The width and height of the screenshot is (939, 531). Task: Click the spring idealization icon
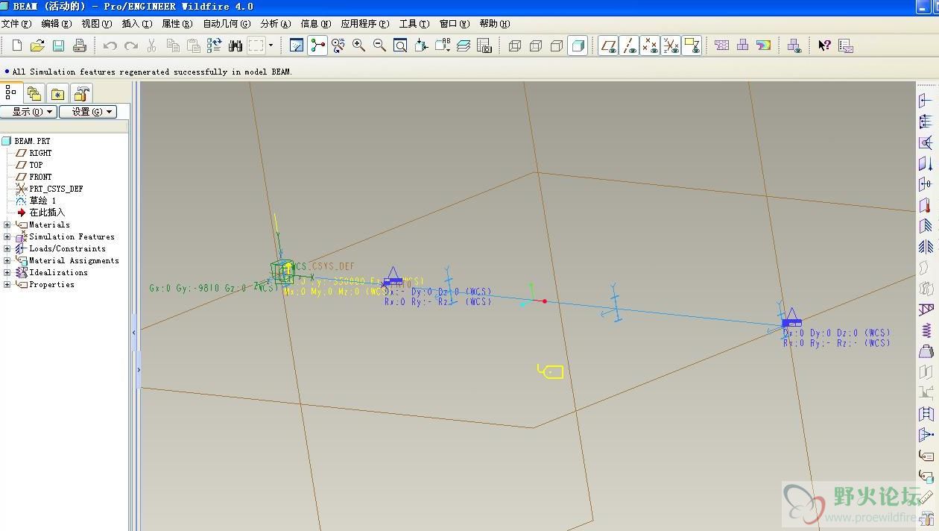point(926,330)
